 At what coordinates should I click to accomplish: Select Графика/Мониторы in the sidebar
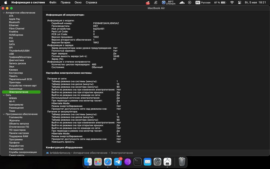[20, 57]
